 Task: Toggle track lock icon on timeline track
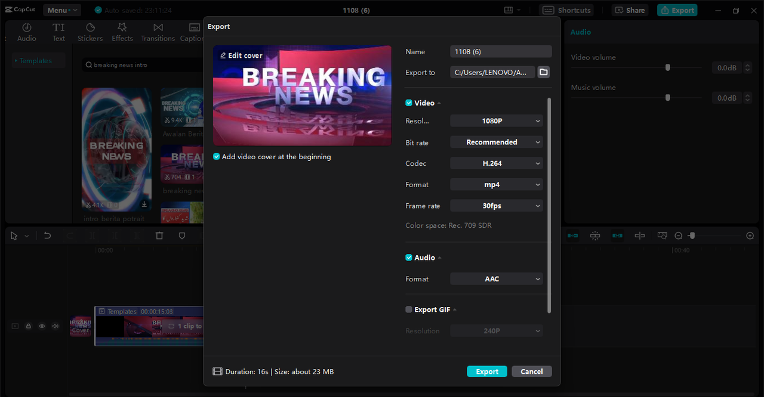pyautogui.click(x=28, y=326)
